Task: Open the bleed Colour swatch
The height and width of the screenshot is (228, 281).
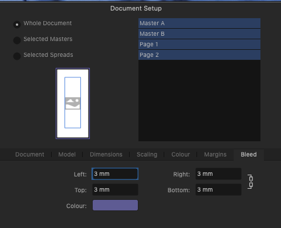Action: click(x=115, y=205)
